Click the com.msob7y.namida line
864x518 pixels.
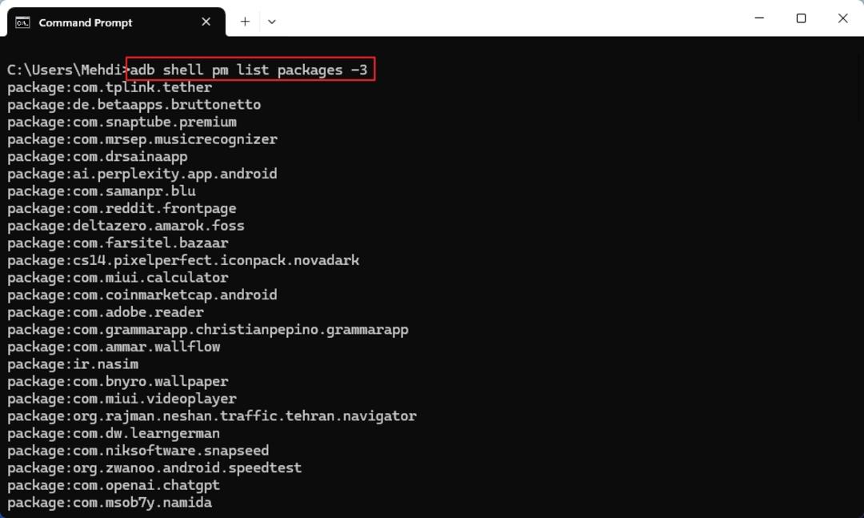110,503
